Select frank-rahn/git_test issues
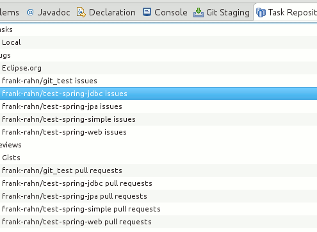Screen dimensions: 317x232 pyautogui.click(x=158, y=81)
